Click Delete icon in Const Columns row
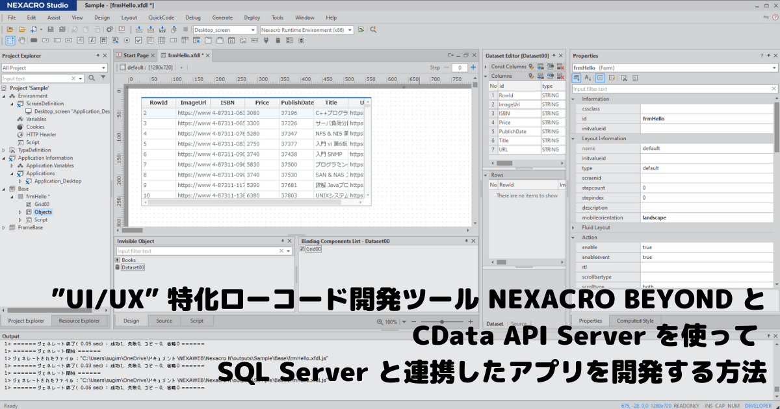Image resolution: width=780 pixels, height=409 pixels. pos(560,66)
